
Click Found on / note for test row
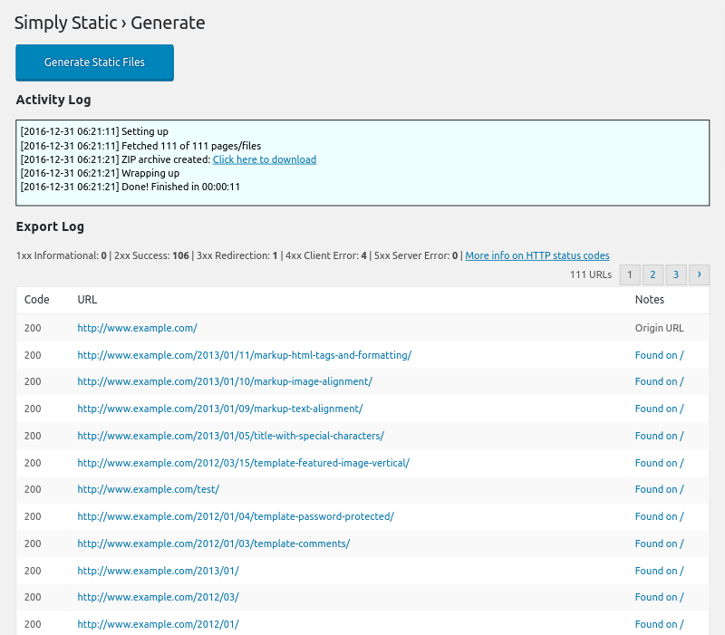click(x=659, y=489)
